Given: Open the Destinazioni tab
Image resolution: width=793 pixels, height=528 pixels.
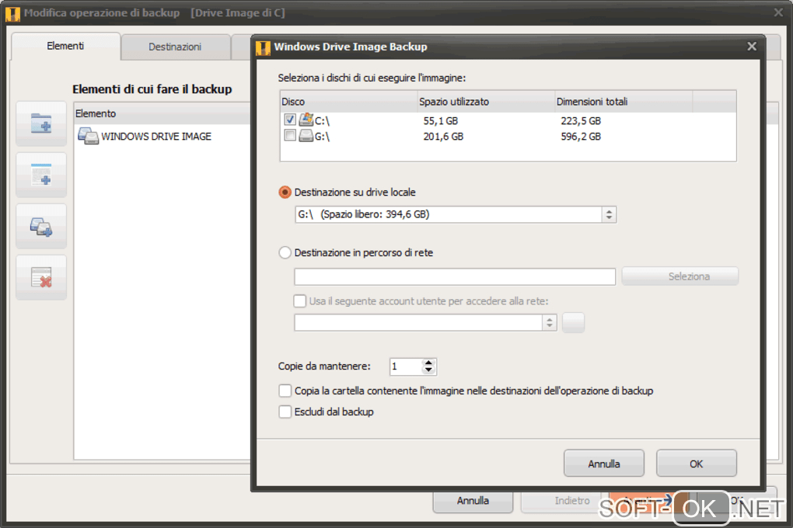Looking at the screenshot, I should 175,47.
